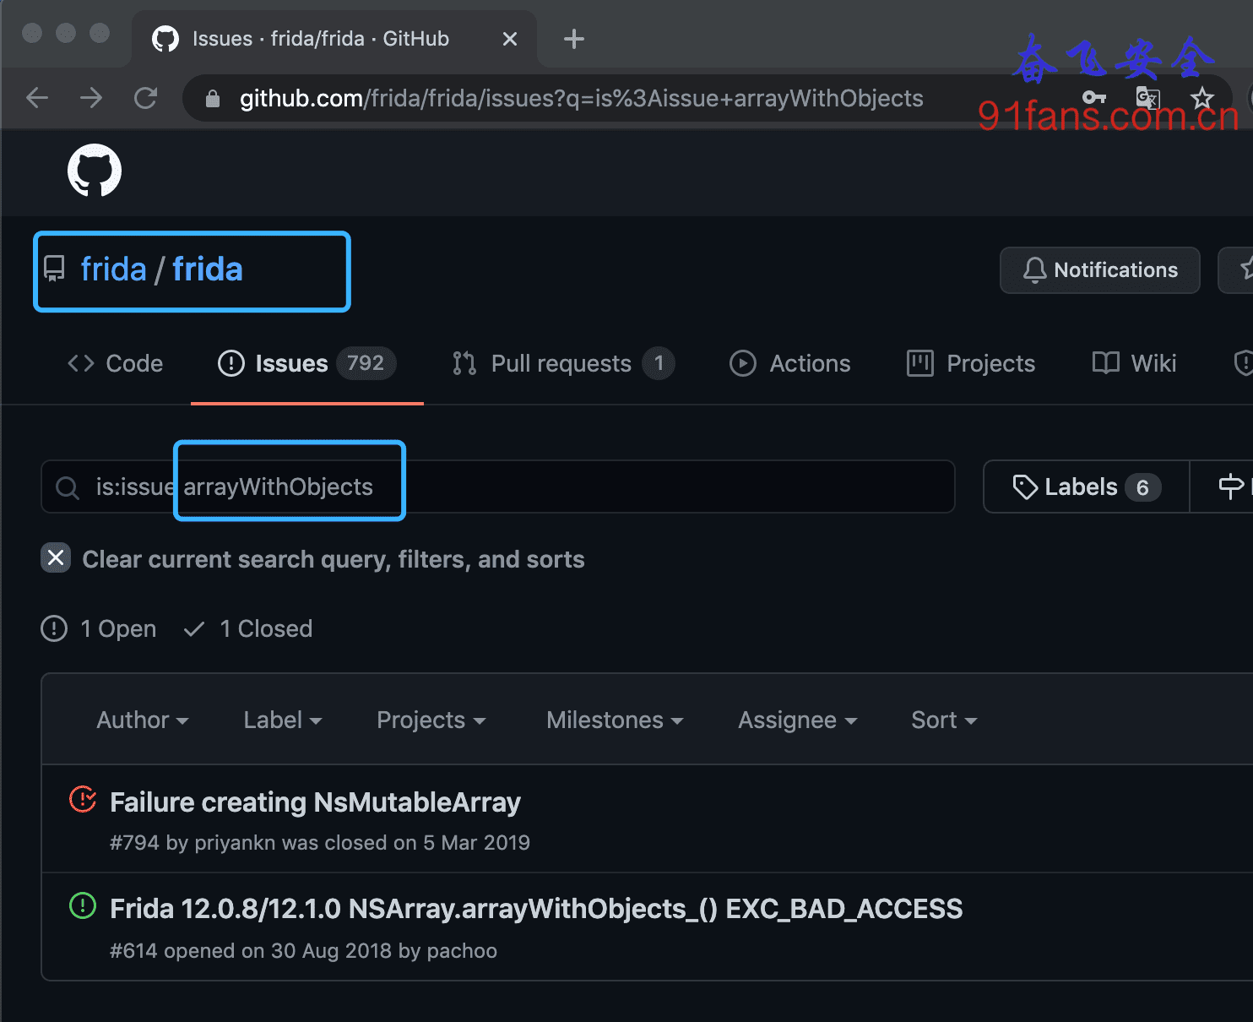Click the GitHub Octocat logo in header
Viewport: 1253px width, 1022px height.
[95, 170]
